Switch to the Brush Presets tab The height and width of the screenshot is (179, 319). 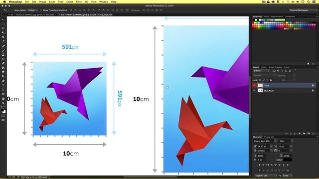coord(275,67)
